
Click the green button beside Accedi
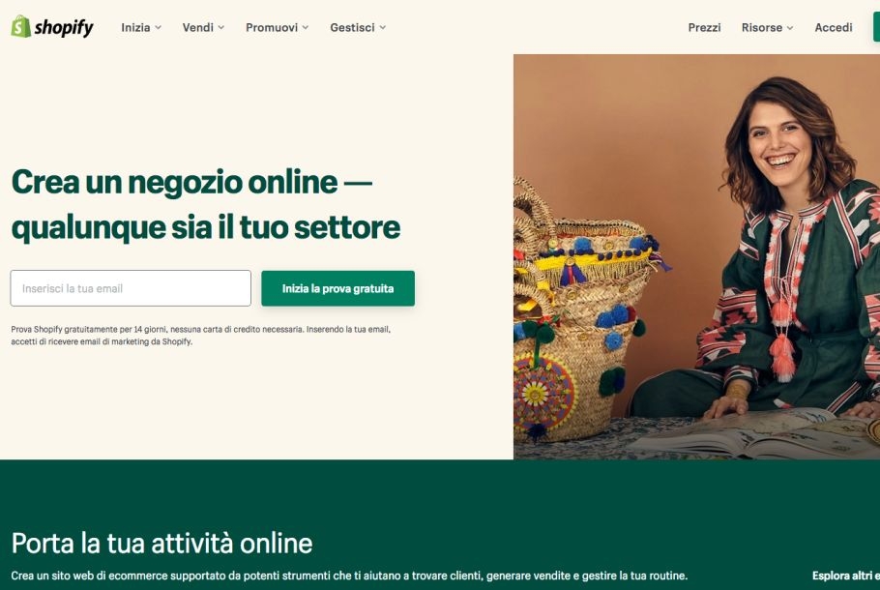(x=876, y=27)
